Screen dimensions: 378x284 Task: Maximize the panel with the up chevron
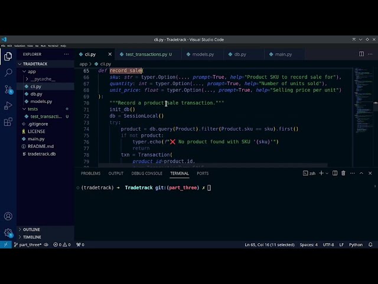pyautogui.click(x=361, y=173)
